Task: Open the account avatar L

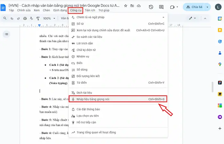Action: pyautogui.click(x=218, y=7)
